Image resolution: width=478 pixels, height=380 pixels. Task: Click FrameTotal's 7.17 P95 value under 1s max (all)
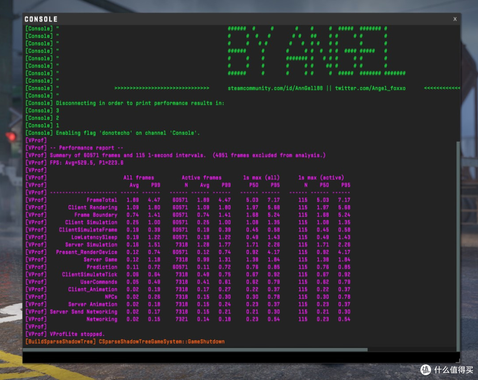coord(274,200)
